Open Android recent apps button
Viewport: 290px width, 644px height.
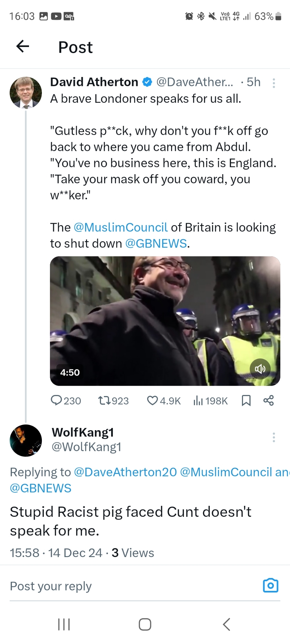(x=64, y=624)
